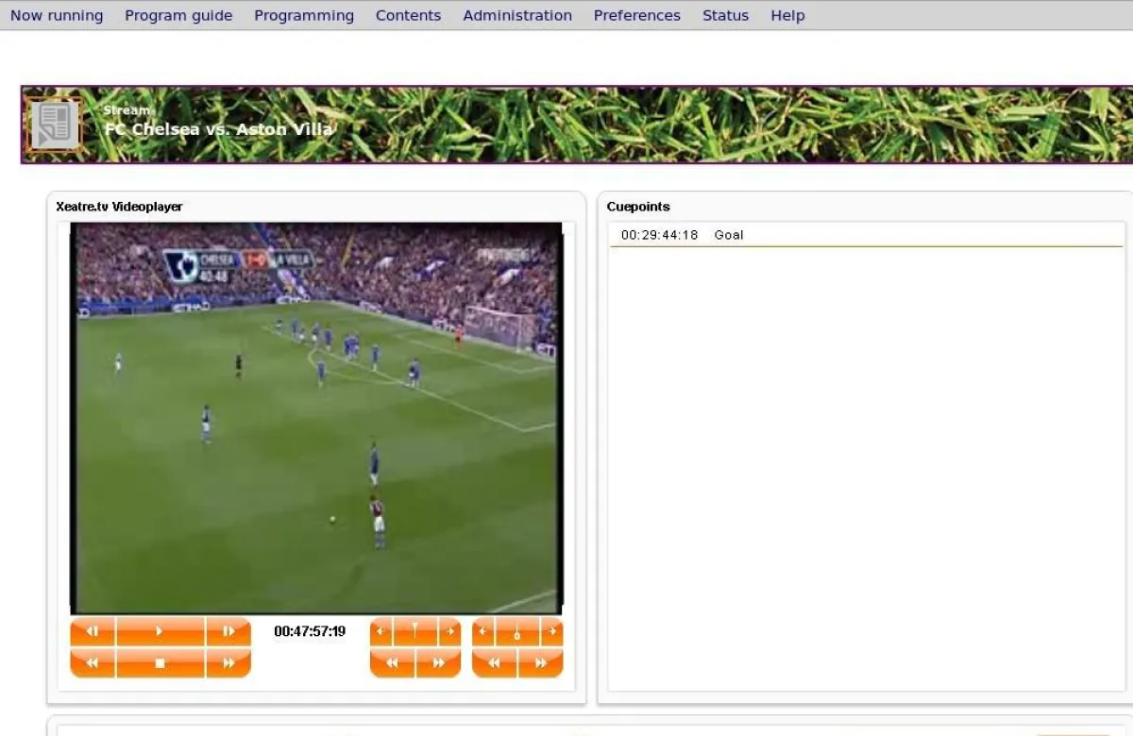Click the shuttle speed slider marker
The image size is (1133, 736).
(415, 630)
